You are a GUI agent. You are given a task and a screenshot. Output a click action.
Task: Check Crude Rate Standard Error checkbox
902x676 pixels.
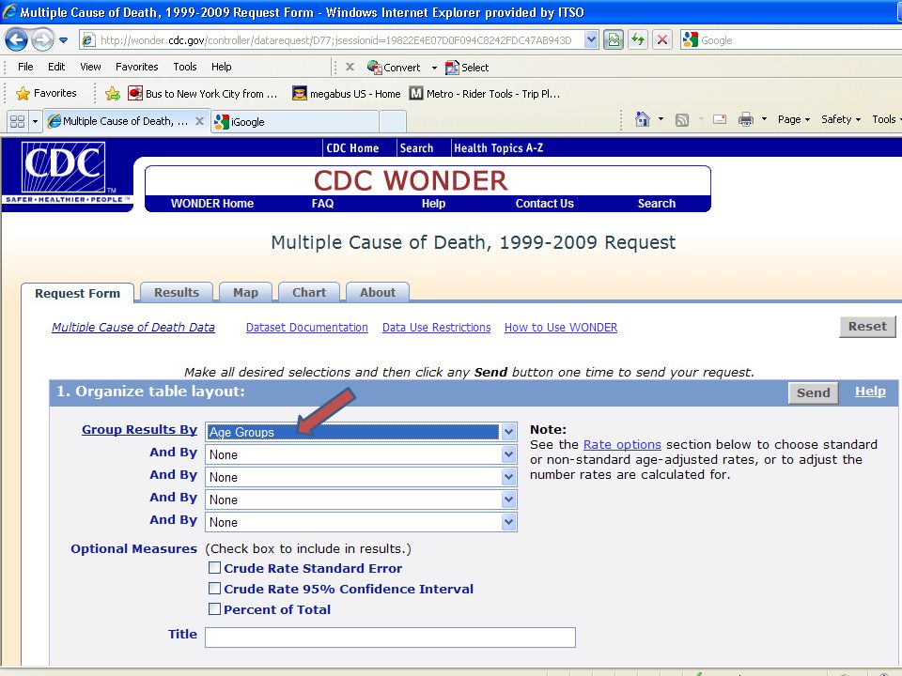click(x=214, y=568)
